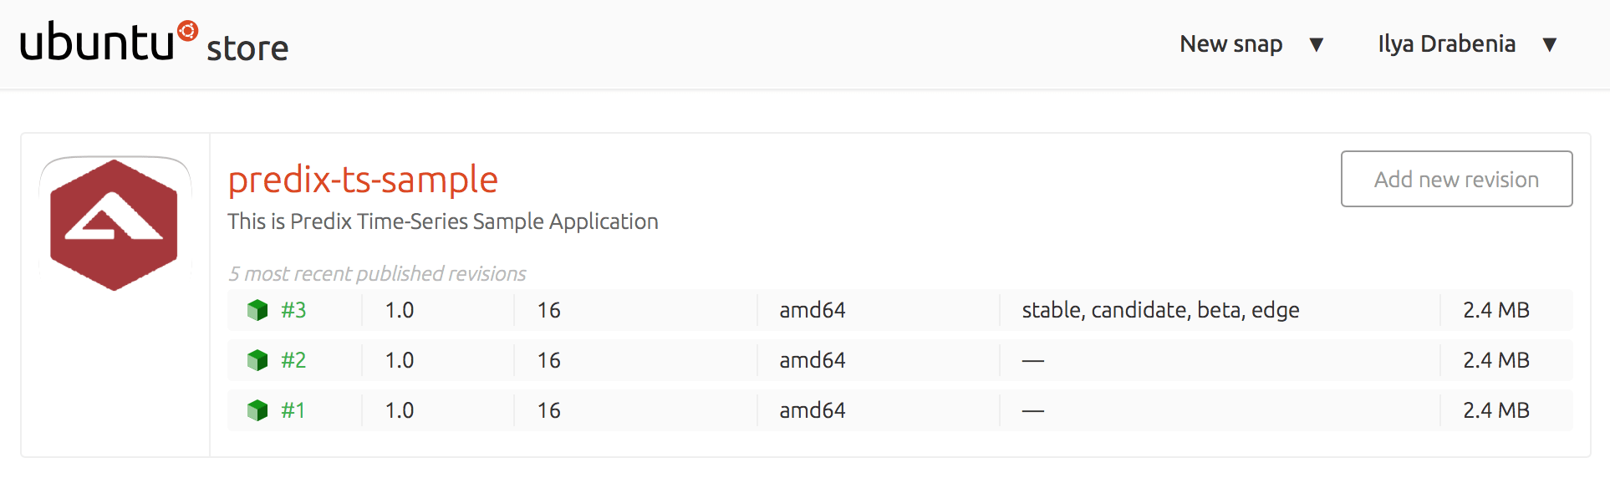Open revision #2 link
Screen dimensions: 1610x478
(x=293, y=360)
